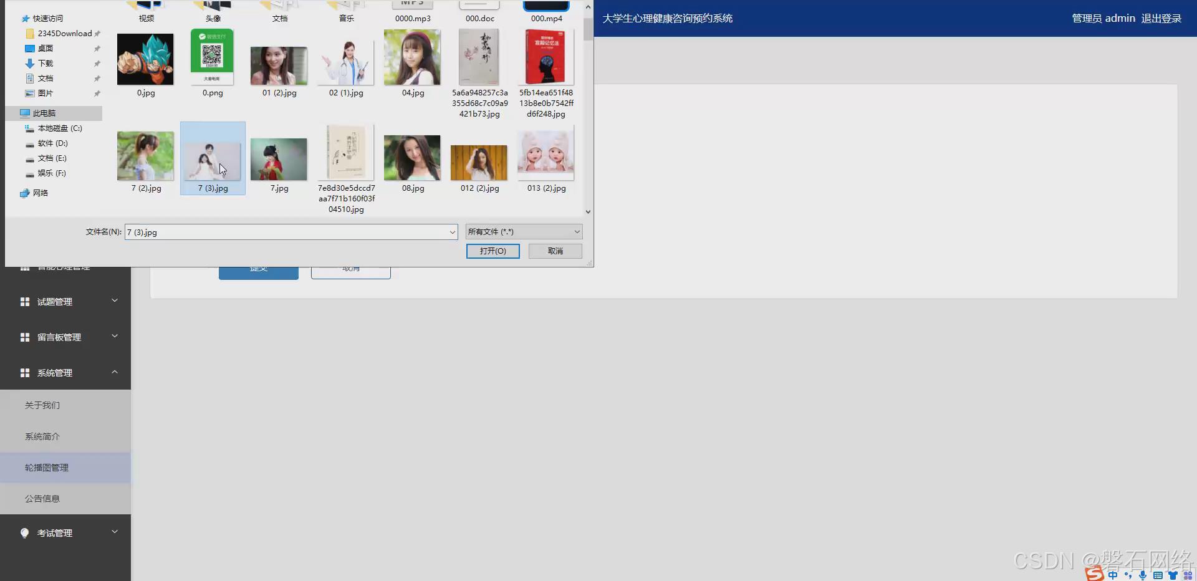This screenshot has height=581, width=1197.
Task: Select the 04.jpg image file
Action: tap(412, 57)
